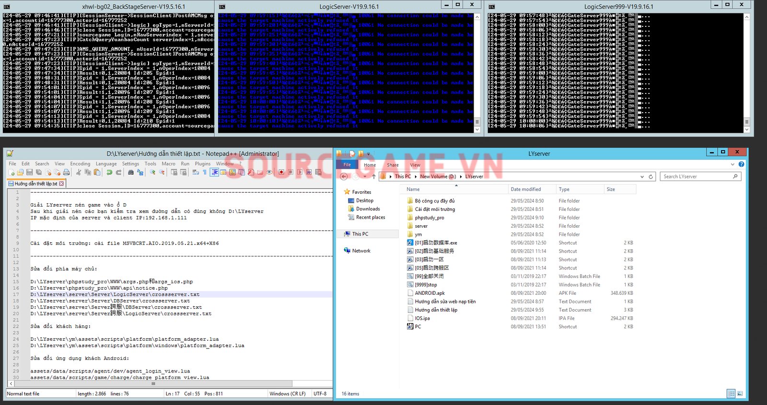Click the Up arrow in Explorer navigation
The height and width of the screenshot is (405, 767).
[374, 177]
